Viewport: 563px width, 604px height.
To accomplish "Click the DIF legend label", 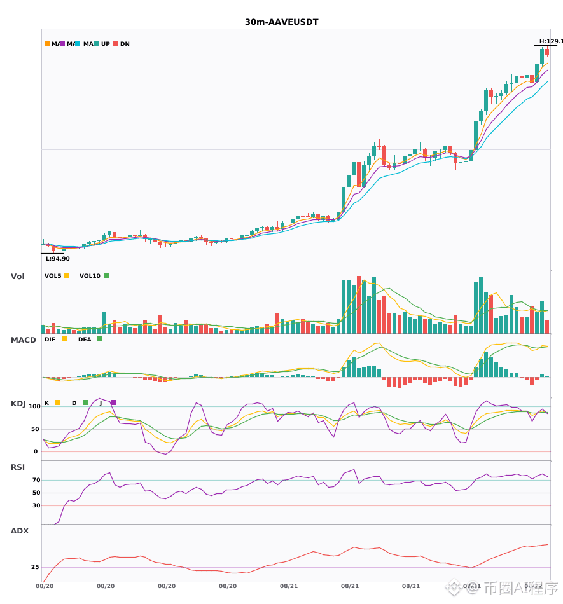I will click(50, 340).
